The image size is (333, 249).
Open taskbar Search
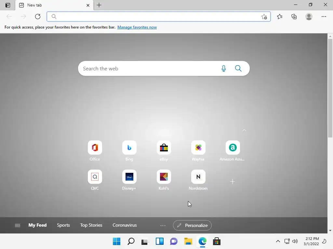click(x=131, y=241)
